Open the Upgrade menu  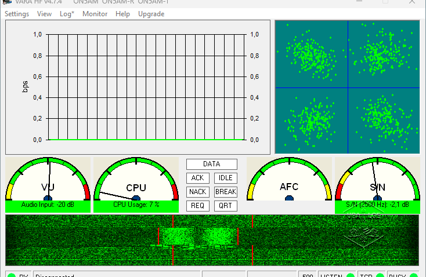pos(151,14)
